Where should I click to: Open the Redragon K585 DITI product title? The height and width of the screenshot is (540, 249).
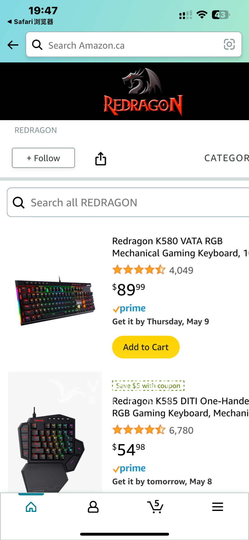[x=180, y=407]
